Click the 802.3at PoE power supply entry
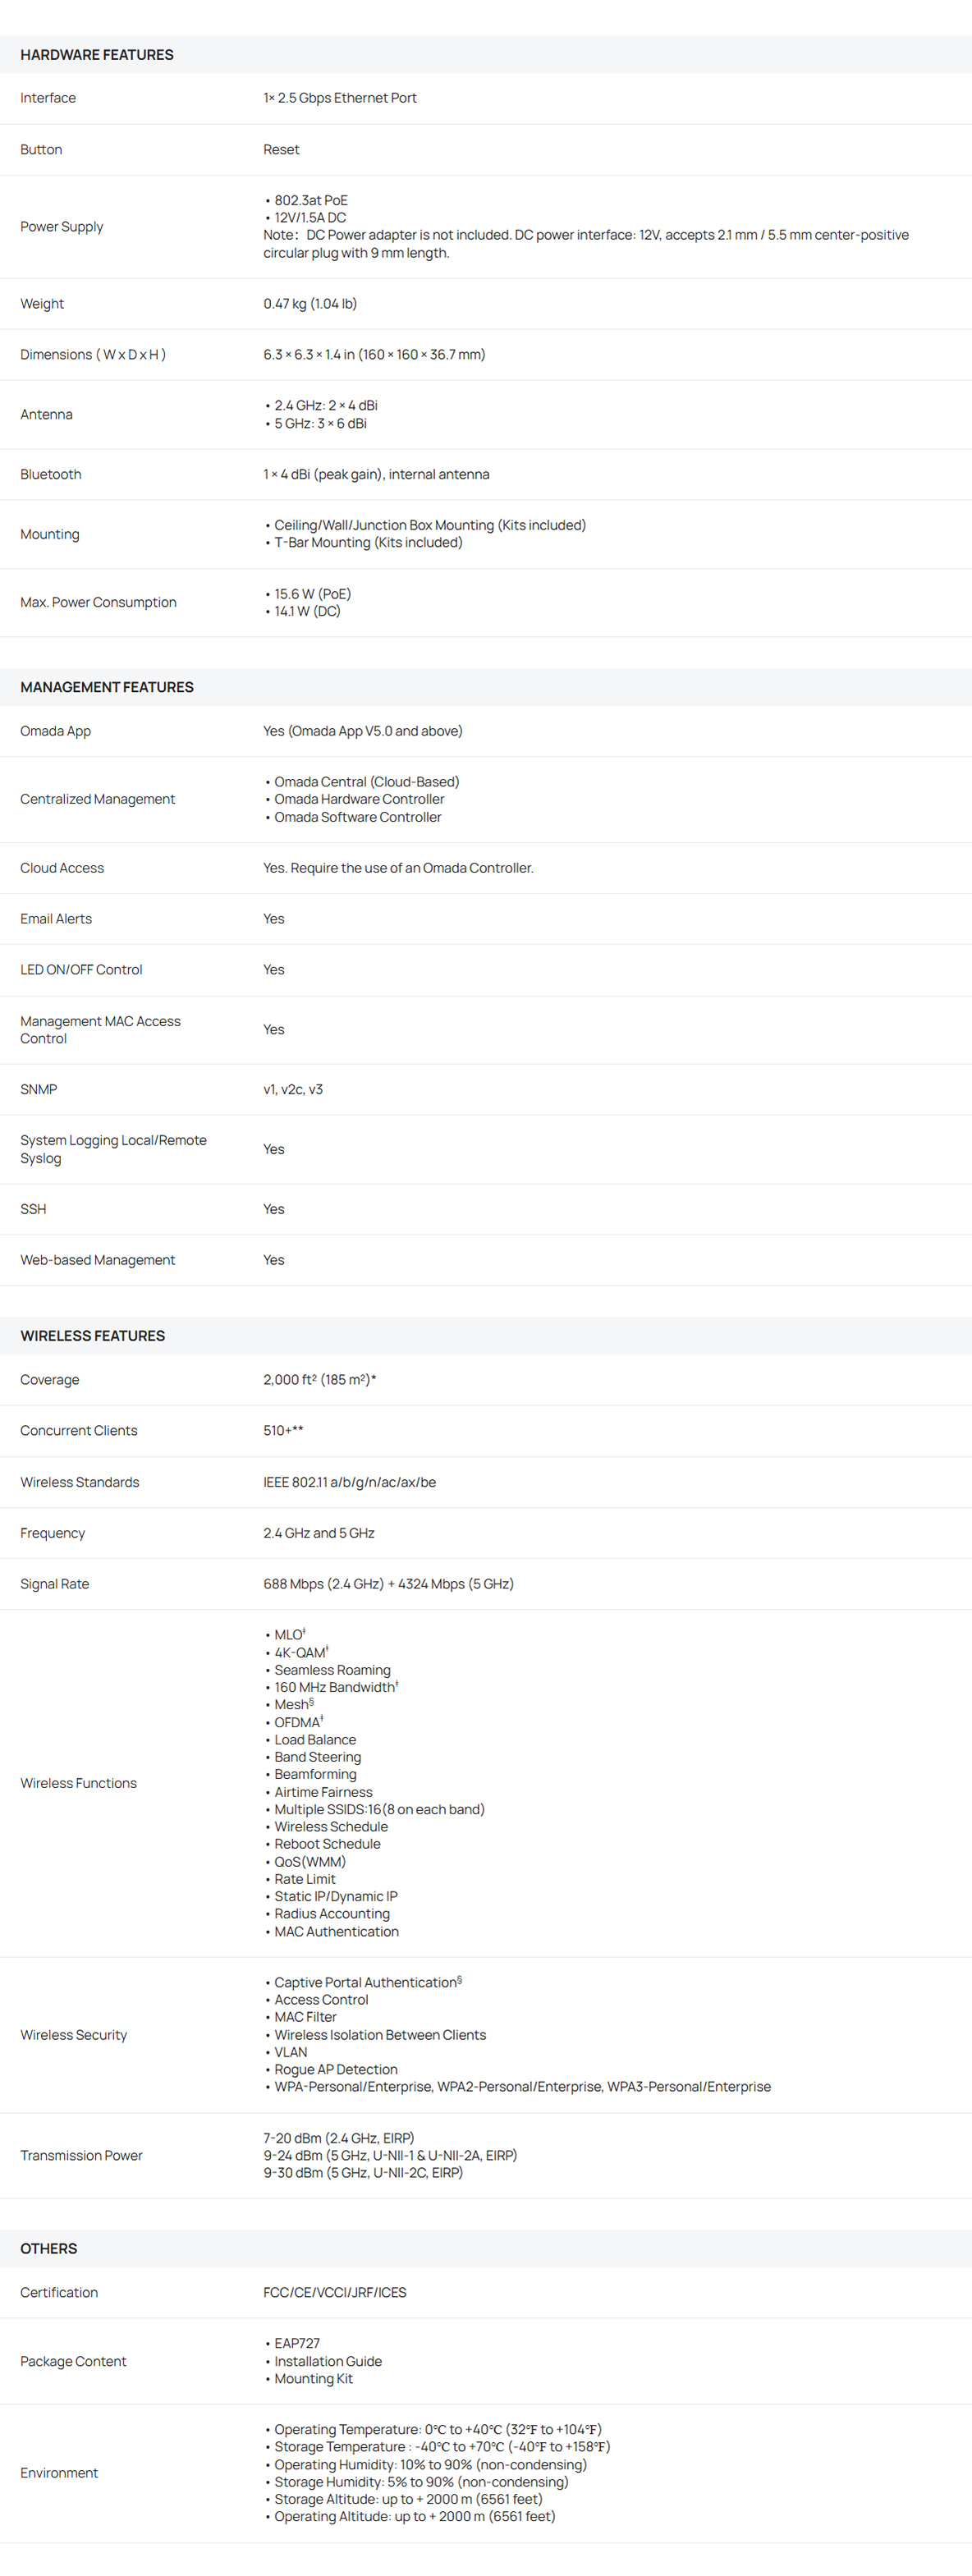The height and width of the screenshot is (2576, 972). (311, 200)
